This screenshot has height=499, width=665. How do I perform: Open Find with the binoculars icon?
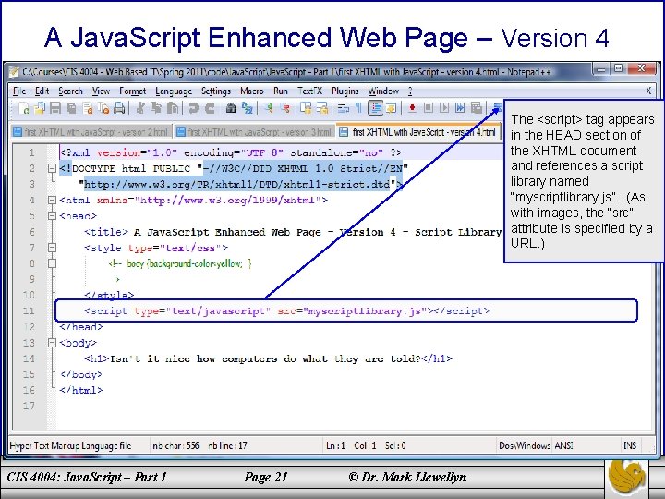[x=230, y=108]
